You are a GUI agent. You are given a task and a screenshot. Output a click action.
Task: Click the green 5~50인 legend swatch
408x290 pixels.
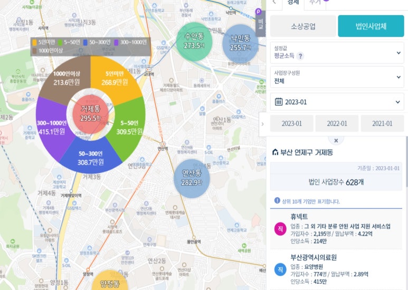[x=60, y=42]
